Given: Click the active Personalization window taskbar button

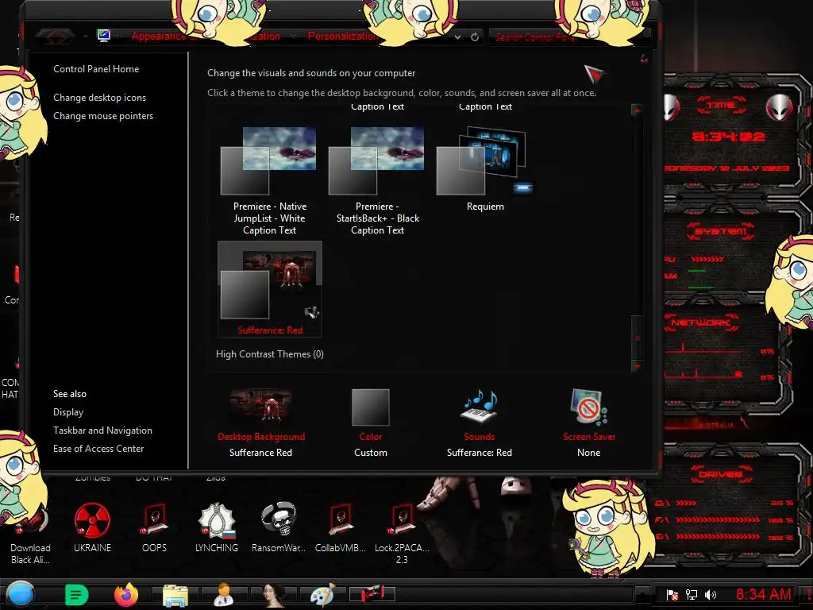Looking at the screenshot, I should [372, 593].
